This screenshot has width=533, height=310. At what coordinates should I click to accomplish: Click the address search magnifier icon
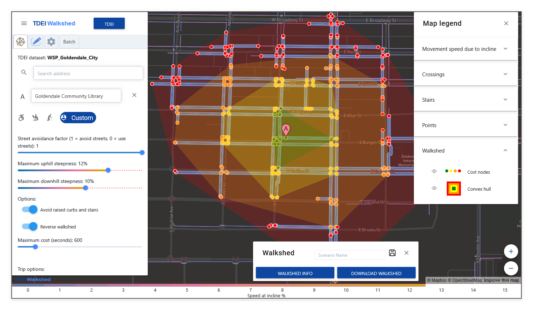24,72
